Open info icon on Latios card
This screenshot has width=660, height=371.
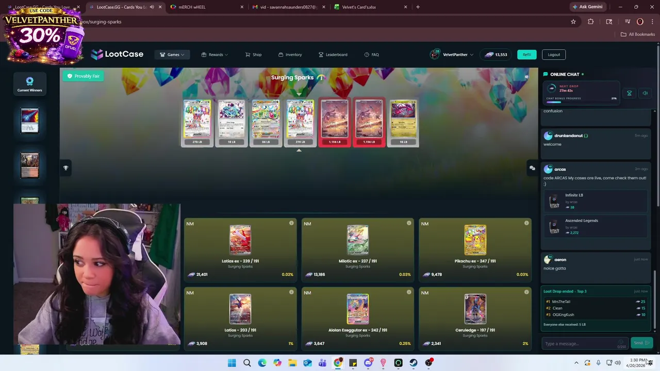click(x=291, y=292)
